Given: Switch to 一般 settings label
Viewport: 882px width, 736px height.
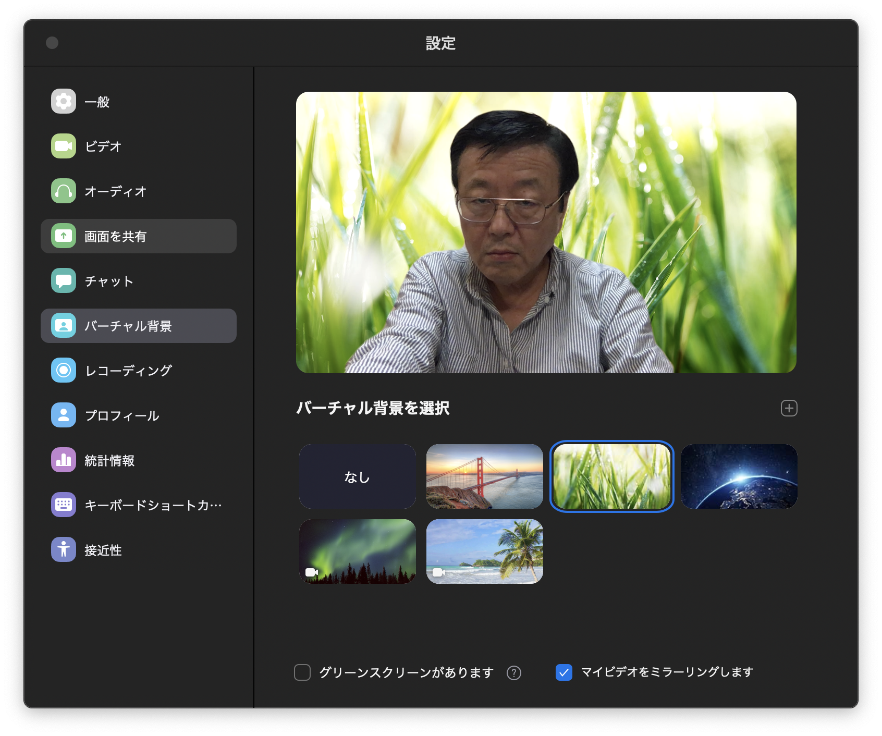Looking at the screenshot, I should click(x=97, y=102).
